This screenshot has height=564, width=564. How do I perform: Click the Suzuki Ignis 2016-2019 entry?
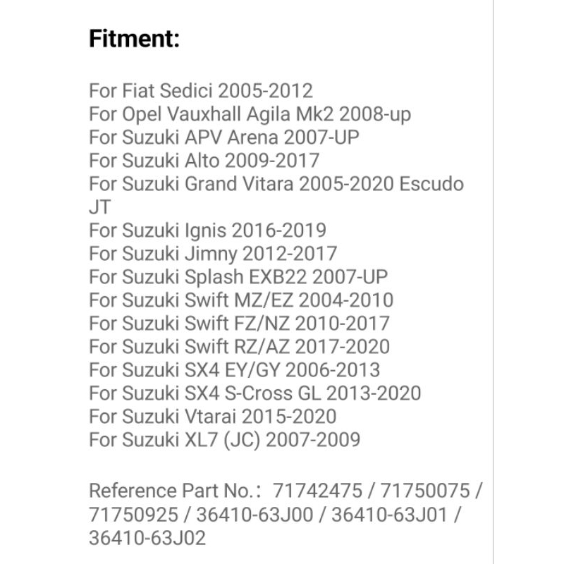(x=208, y=230)
